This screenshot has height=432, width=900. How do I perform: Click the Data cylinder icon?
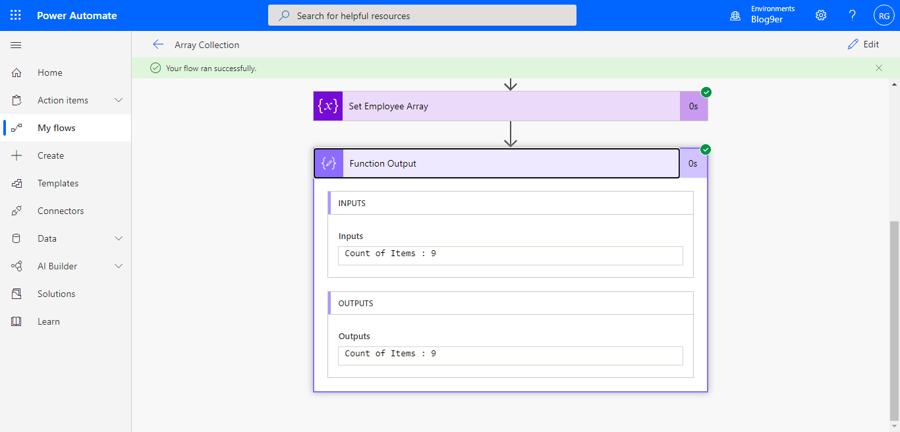pyautogui.click(x=17, y=238)
